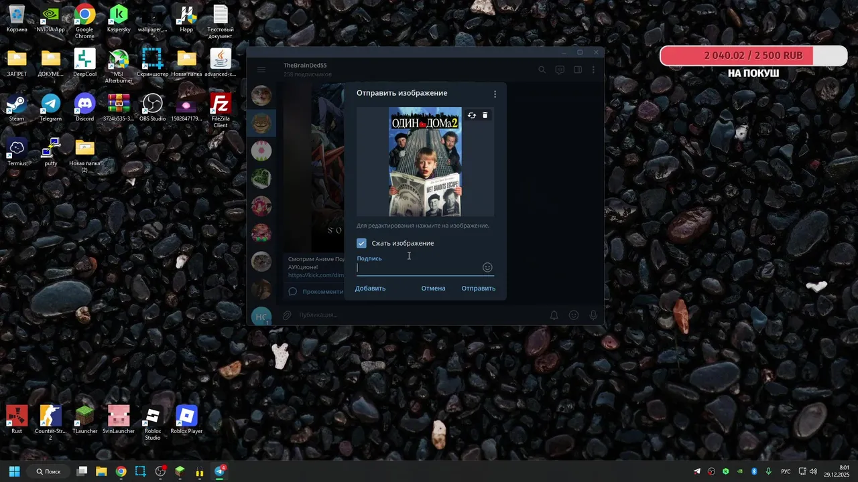
Task: Open the kick.com link in channel post
Action: [x=316, y=275]
